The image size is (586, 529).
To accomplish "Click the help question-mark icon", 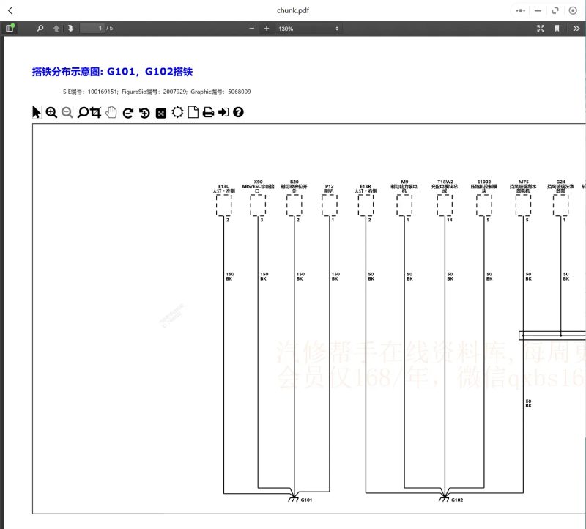I will (x=238, y=111).
